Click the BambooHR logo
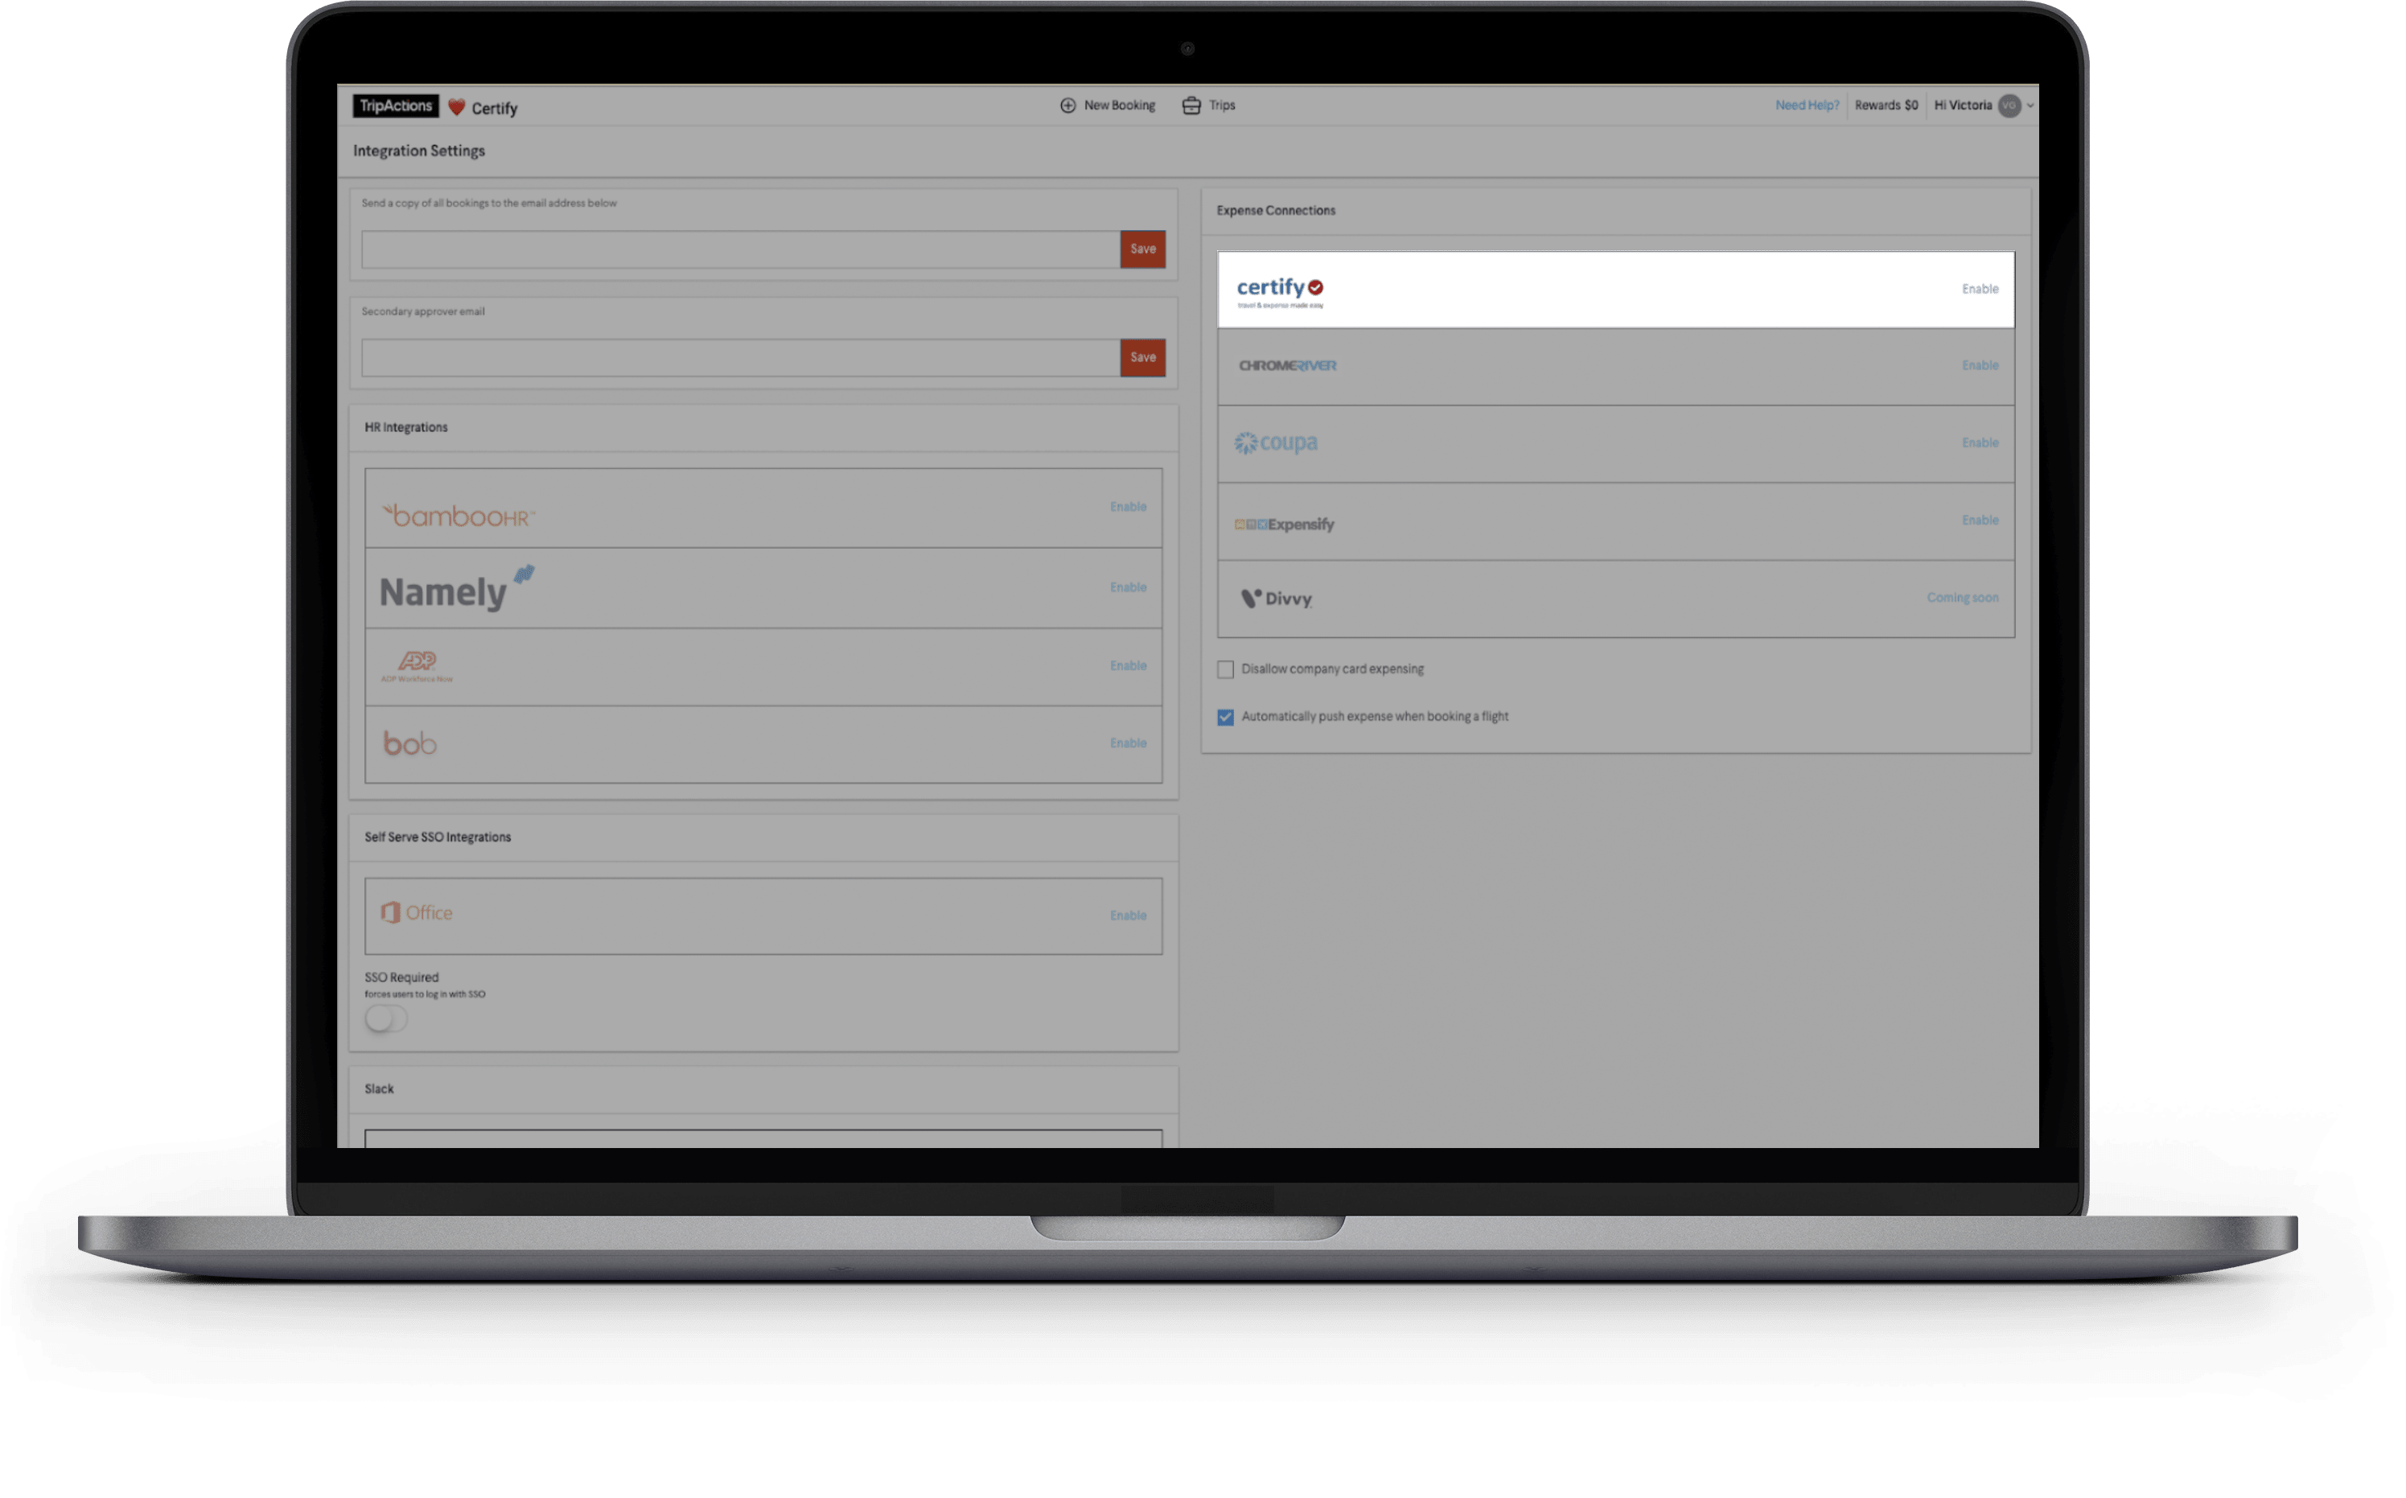Screen dimensions: 2406x1498 pos(458,515)
